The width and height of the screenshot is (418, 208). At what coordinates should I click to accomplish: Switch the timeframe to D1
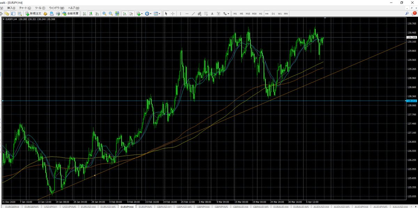(273, 14)
